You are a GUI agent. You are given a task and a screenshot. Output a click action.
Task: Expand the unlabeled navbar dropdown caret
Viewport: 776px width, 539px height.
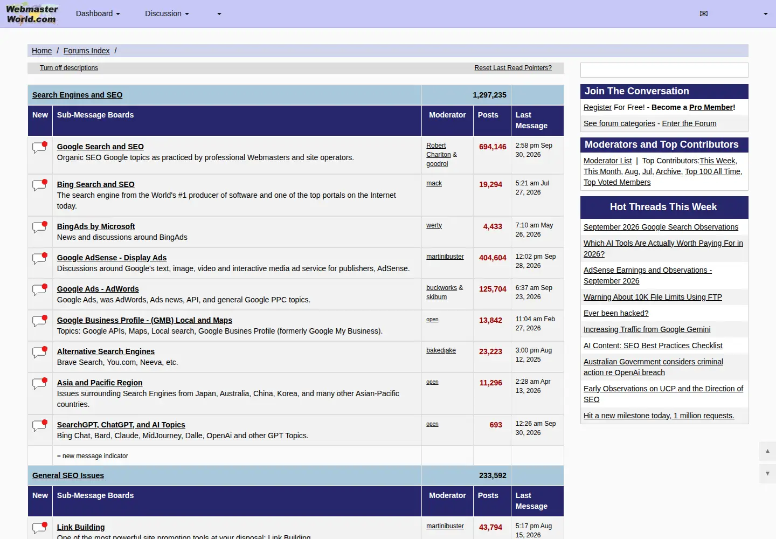click(x=219, y=13)
